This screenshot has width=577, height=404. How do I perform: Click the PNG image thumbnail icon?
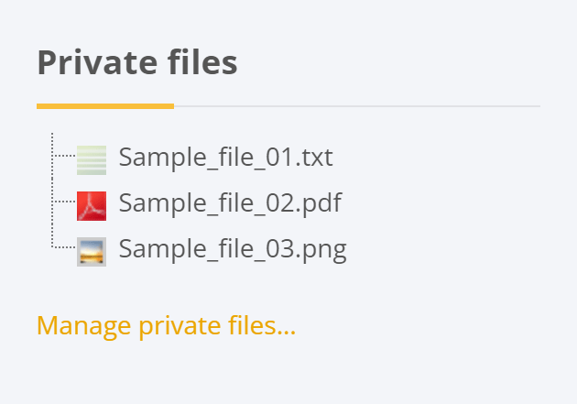92,250
